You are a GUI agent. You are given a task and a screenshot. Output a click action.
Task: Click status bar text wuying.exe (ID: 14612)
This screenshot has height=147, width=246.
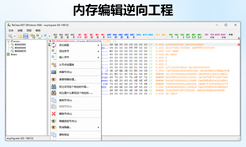(20, 138)
